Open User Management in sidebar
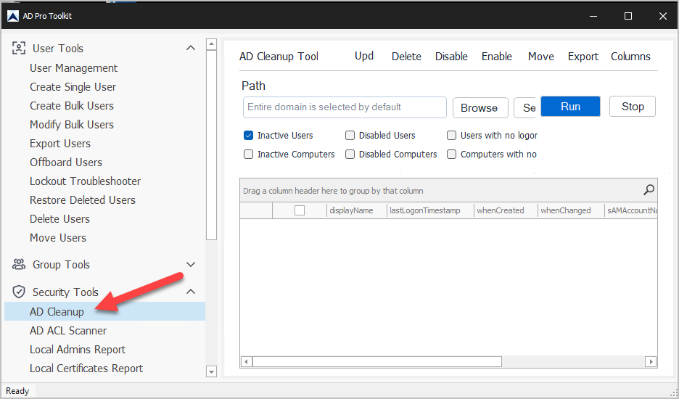This screenshot has width=679, height=399. [x=73, y=68]
